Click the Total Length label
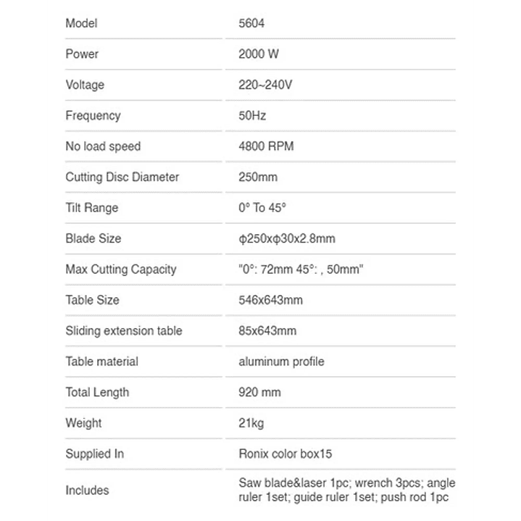This screenshot has height=521, width=521. tap(97, 393)
